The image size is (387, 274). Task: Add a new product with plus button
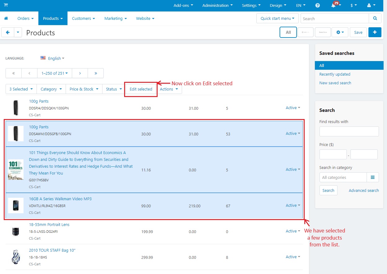click(x=375, y=32)
